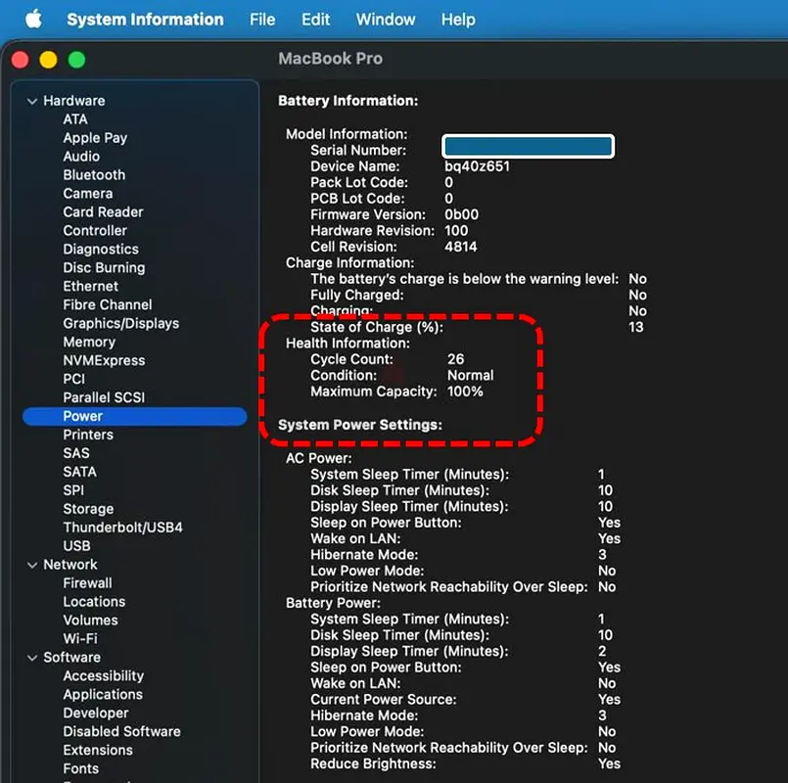Screen dimensions: 788x783
Task: Click the Hardware category label
Action: [x=73, y=101]
